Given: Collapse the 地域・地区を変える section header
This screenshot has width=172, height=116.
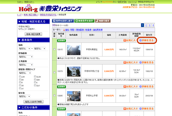Looking at the screenshot, I should [34, 21].
